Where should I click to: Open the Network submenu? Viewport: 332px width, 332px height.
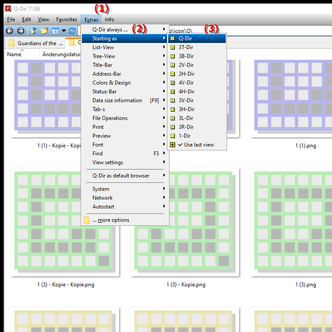[x=125, y=198]
